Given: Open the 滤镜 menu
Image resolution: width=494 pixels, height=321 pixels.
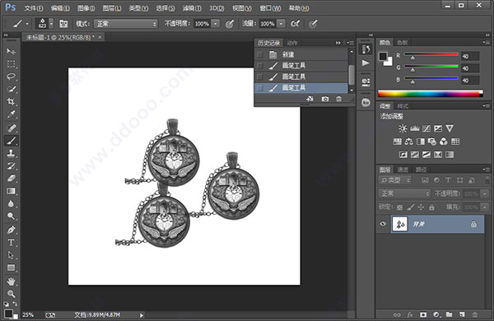Looking at the screenshot, I should [x=192, y=8].
